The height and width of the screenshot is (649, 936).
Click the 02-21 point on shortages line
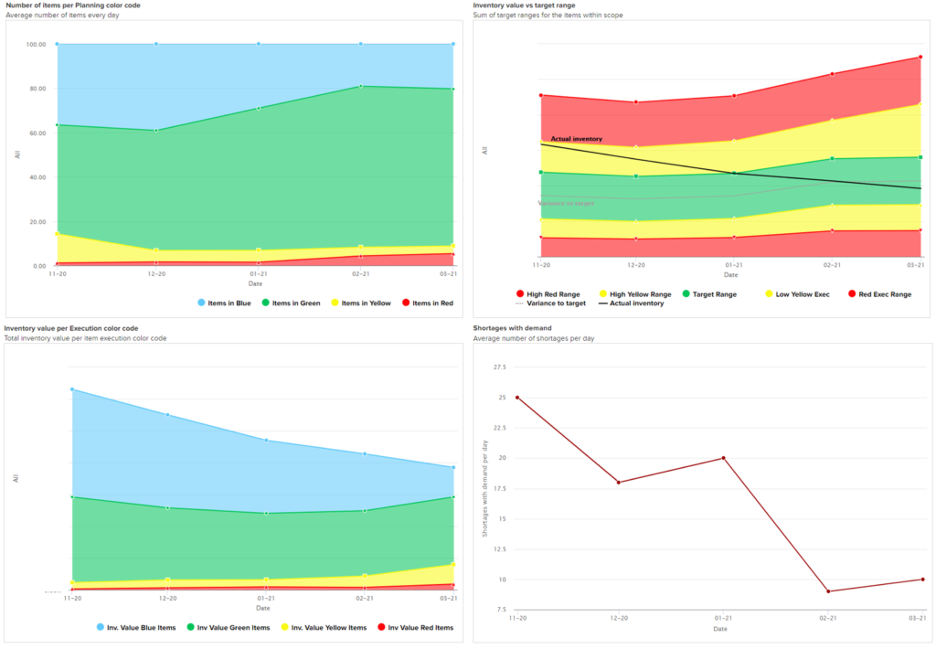827,591
